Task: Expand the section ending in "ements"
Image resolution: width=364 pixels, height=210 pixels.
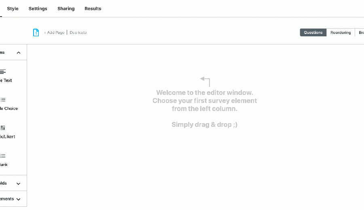Action: point(18,199)
